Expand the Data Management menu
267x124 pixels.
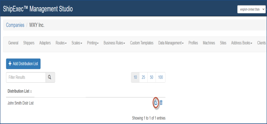(x=171, y=43)
